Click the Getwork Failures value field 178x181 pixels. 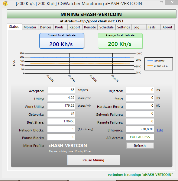140,114
